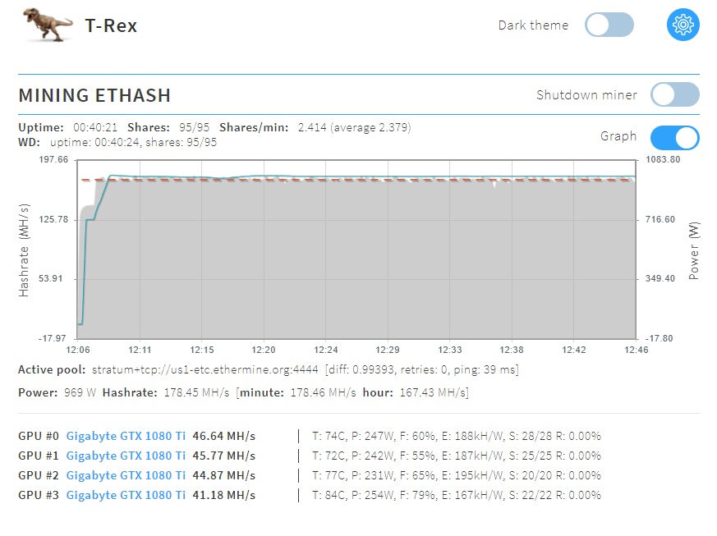717x536 pixels.
Task: Click the T-Rex dinosaur logo
Action: coord(48,25)
